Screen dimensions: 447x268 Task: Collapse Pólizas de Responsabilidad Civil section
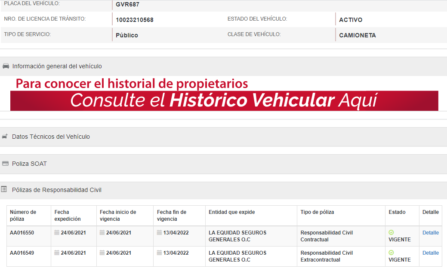pos(56,190)
